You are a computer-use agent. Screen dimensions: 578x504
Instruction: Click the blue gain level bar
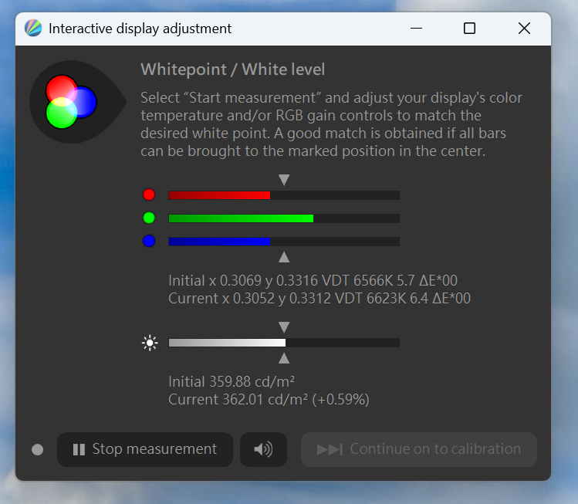[284, 242]
